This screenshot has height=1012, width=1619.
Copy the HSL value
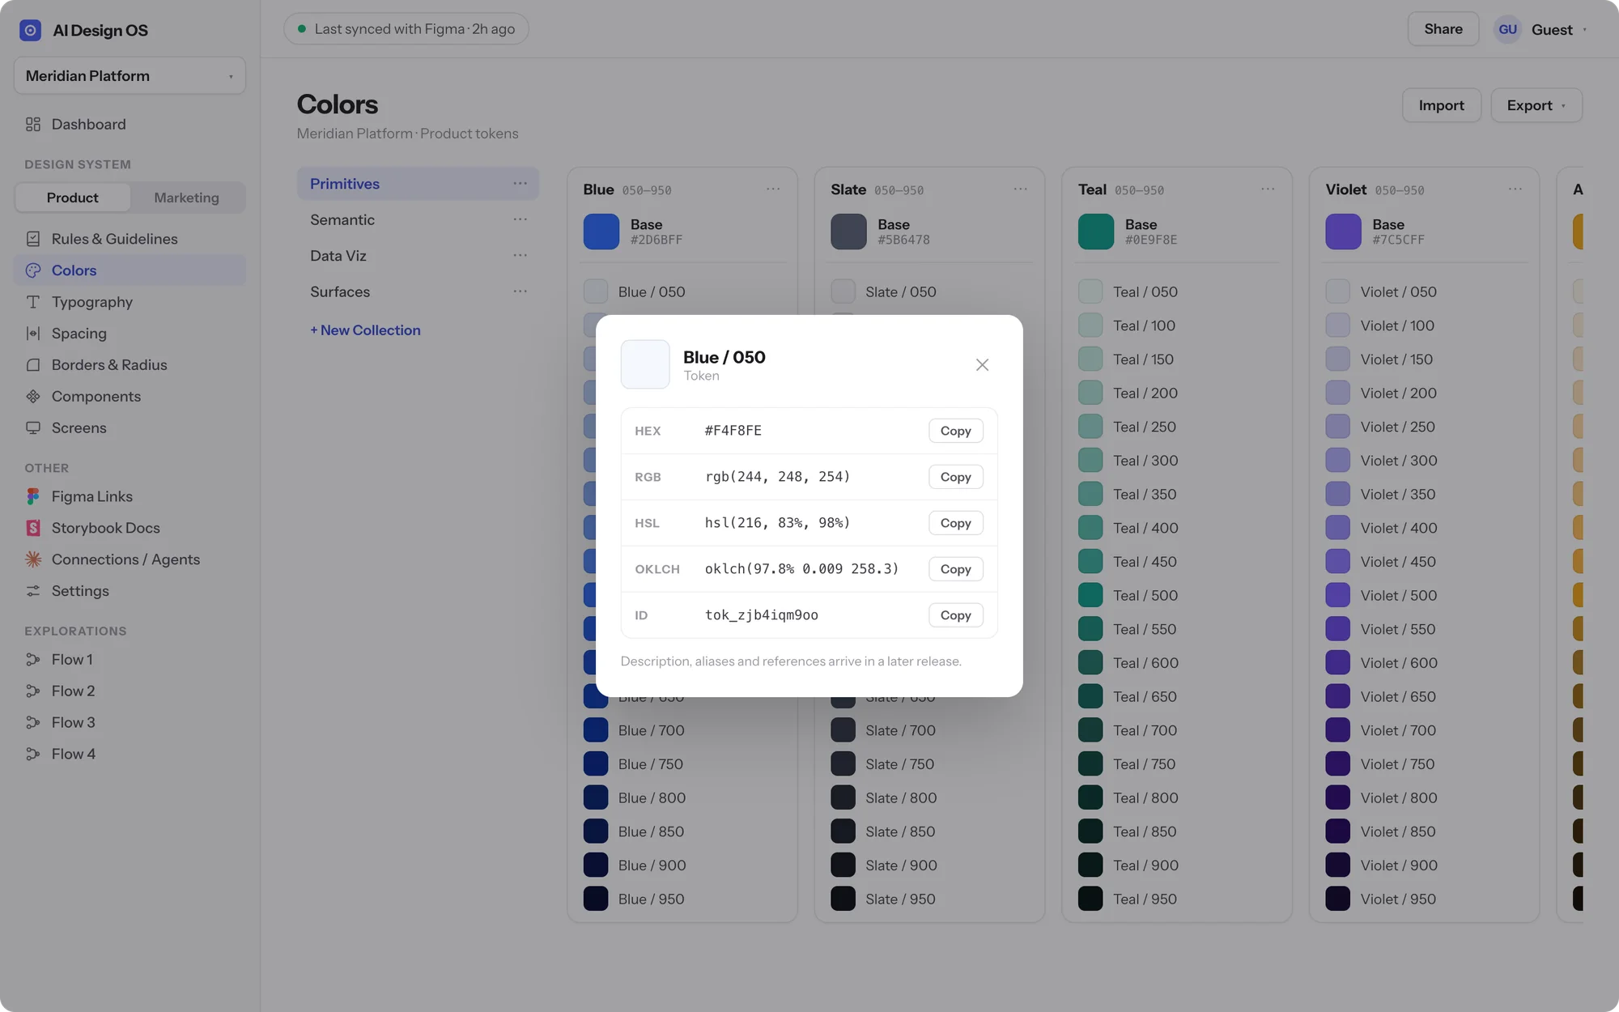point(955,523)
